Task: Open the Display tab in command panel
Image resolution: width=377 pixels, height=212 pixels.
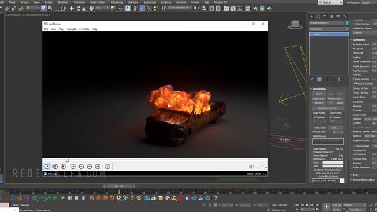Action: [x=338, y=16]
